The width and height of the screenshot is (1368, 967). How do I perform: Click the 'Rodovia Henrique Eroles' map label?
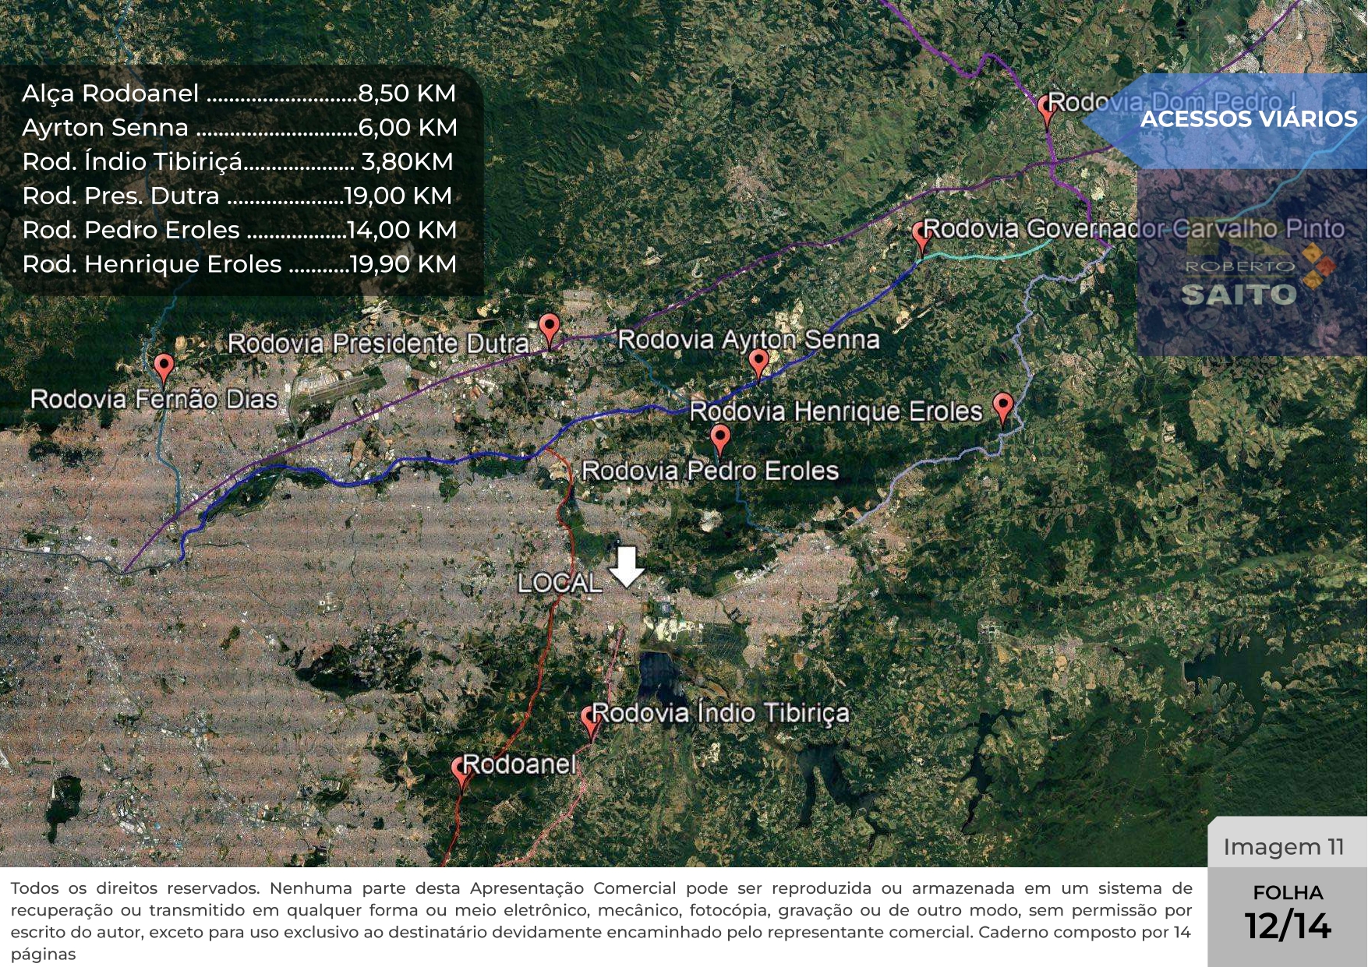[x=836, y=411]
